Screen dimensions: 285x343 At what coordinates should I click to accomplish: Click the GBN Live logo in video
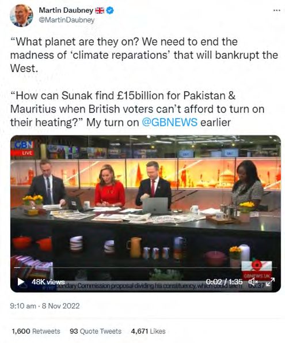tap(22, 148)
